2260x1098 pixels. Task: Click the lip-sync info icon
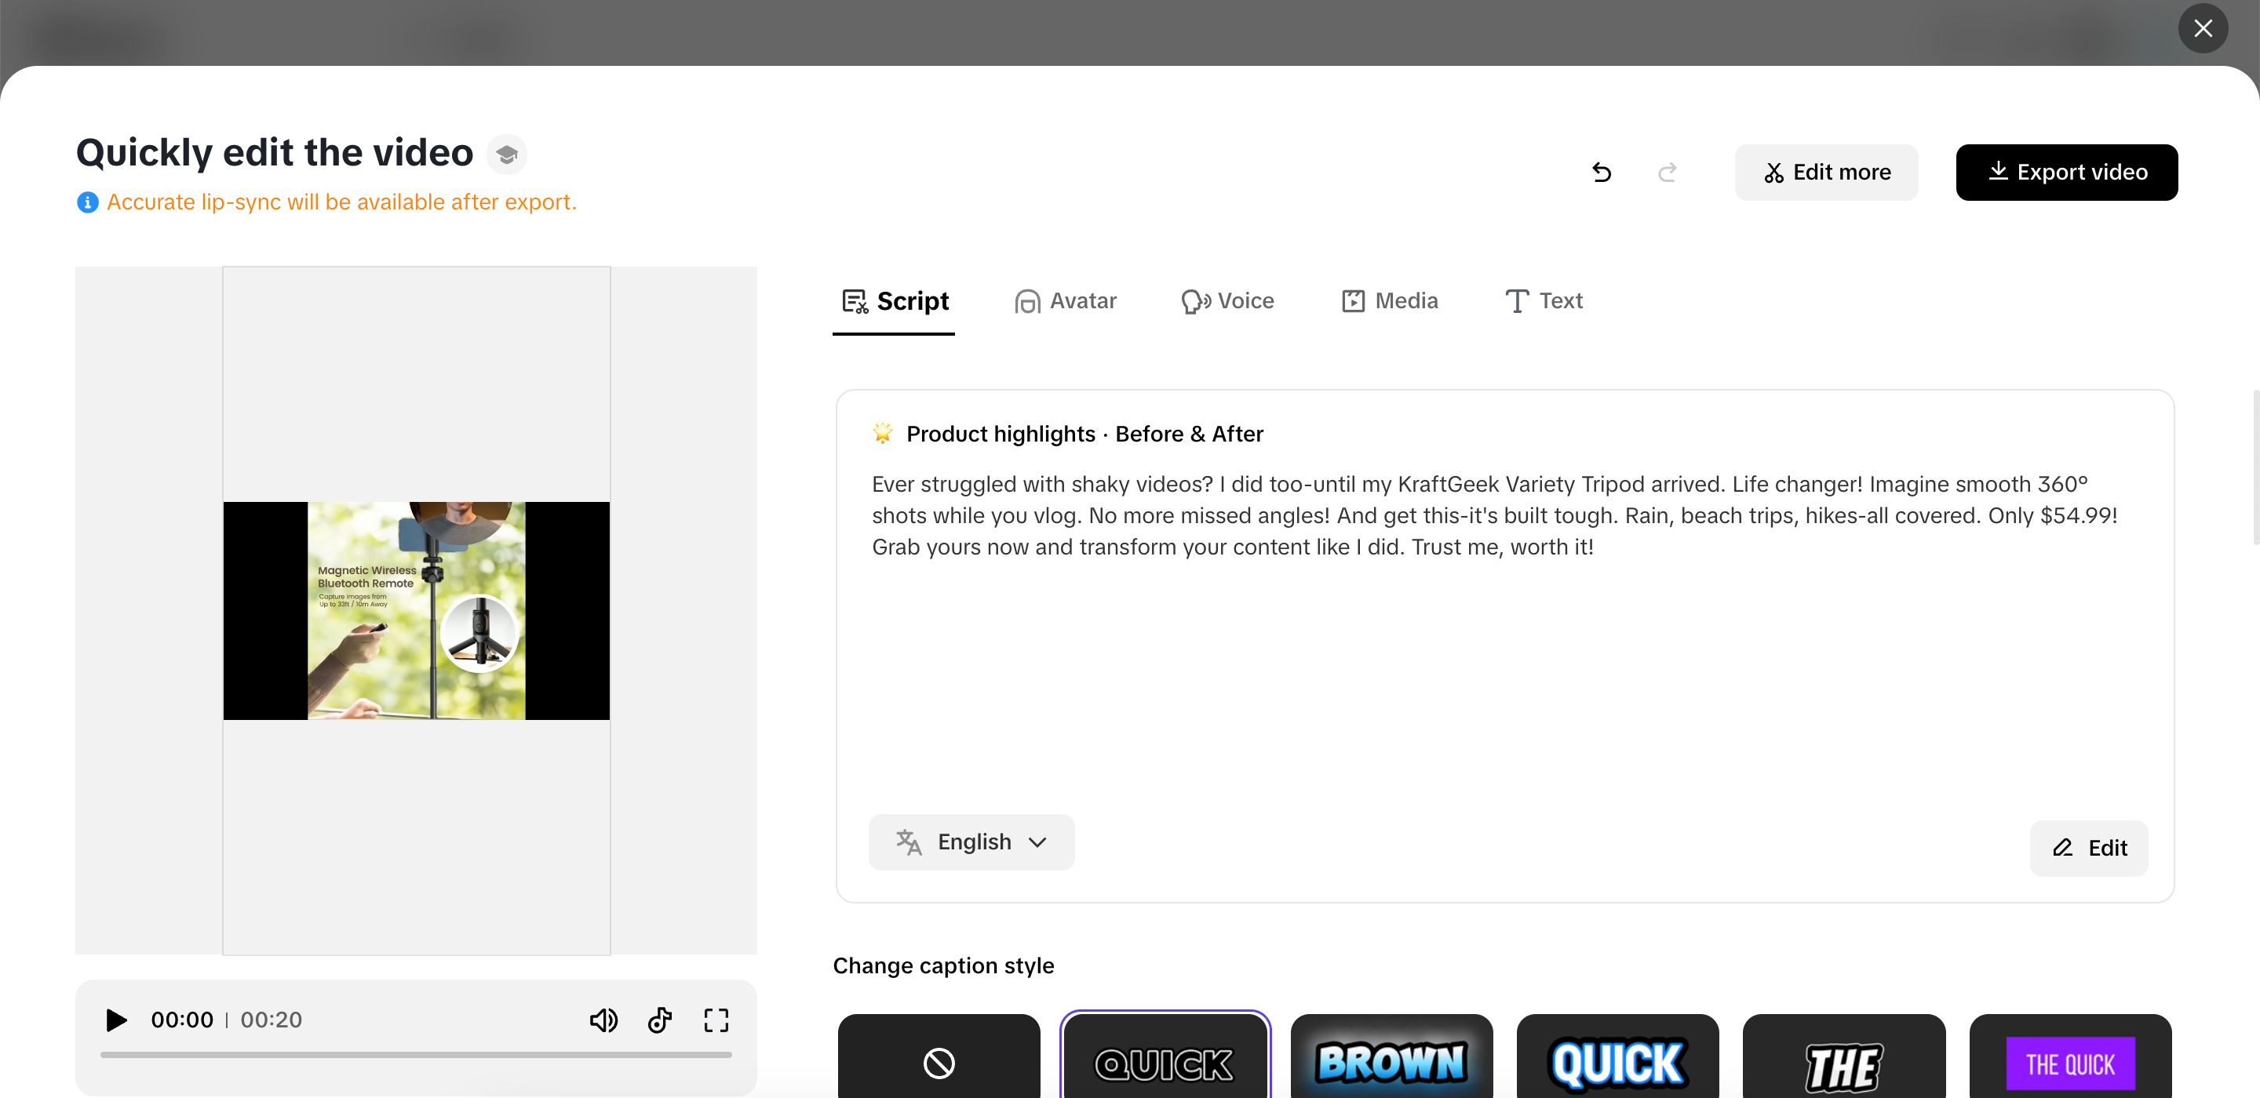[x=87, y=202]
